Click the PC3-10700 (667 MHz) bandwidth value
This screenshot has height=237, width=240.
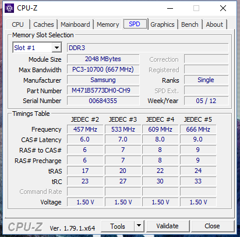(x=103, y=69)
